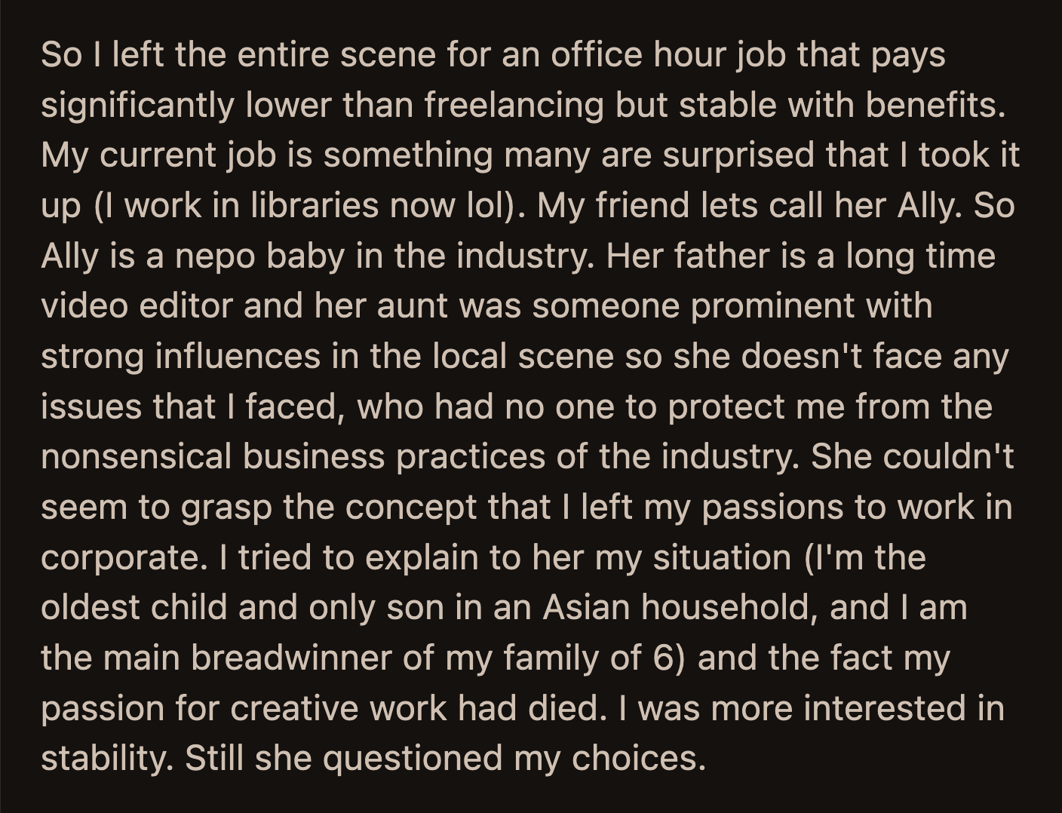1062x813 pixels.
Task: Click the word "corporate." starting a line
Action: pos(124,559)
